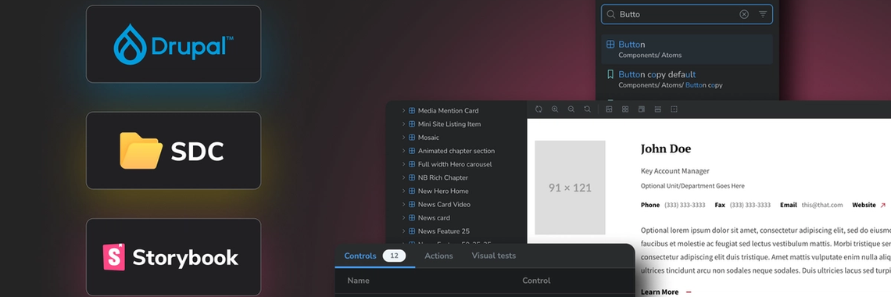Click the Media Mention Card component icon
Screen dimensions: 891x297
tap(412, 111)
